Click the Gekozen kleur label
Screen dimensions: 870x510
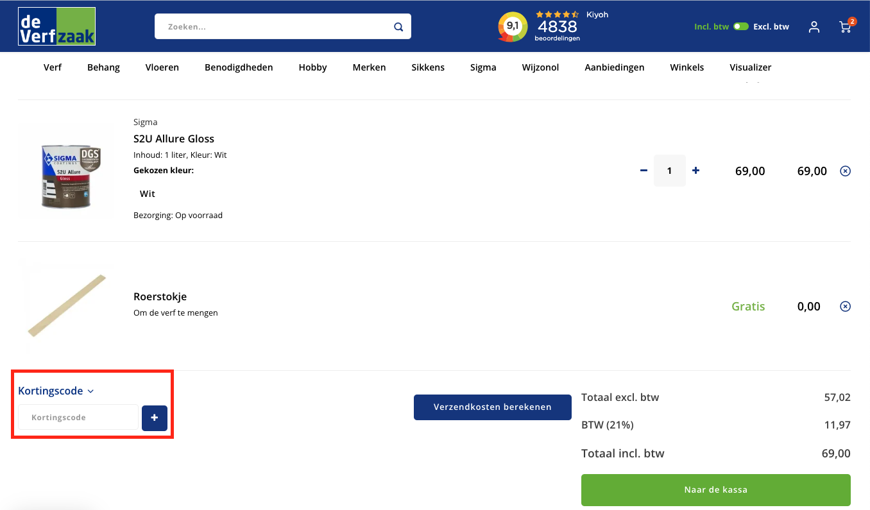164,171
